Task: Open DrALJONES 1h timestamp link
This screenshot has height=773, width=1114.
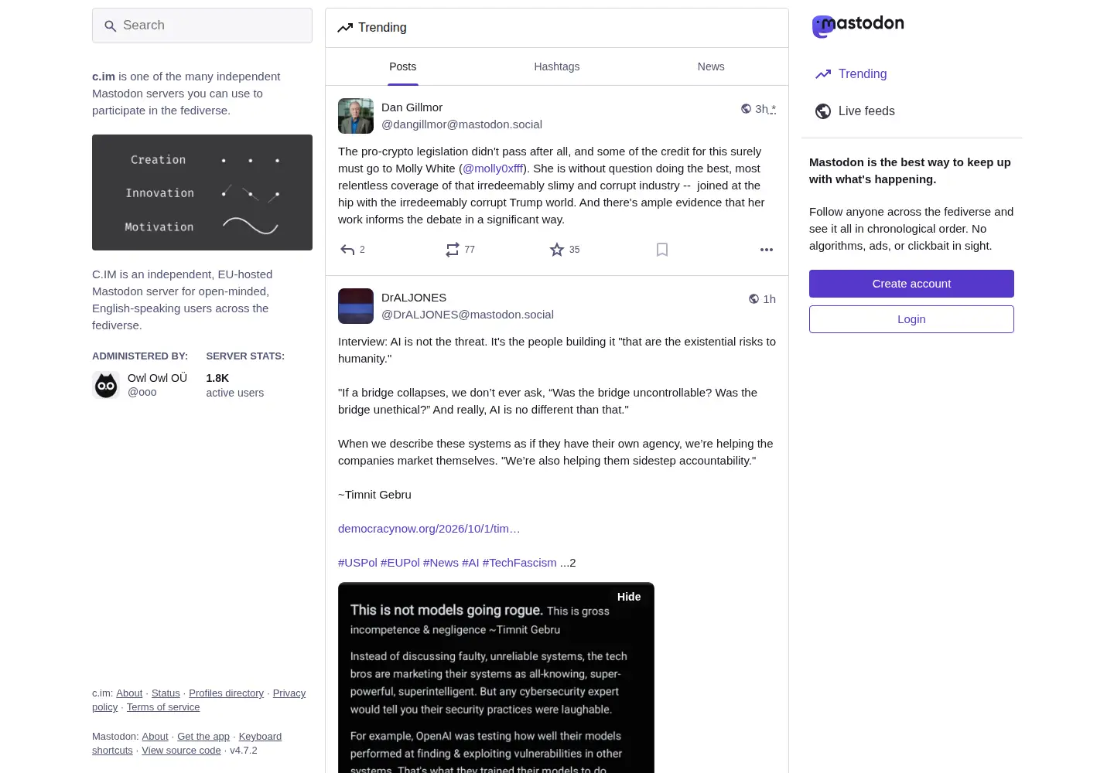Action: coord(769,299)
